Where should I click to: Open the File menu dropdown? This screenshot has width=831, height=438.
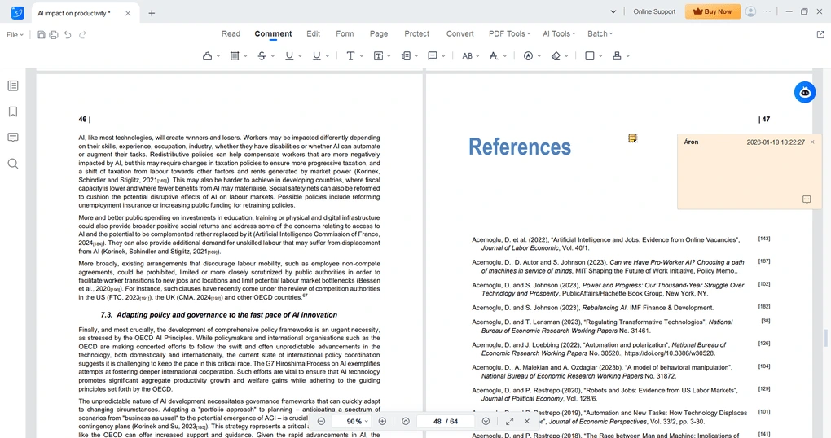click(x=15, y=35)
